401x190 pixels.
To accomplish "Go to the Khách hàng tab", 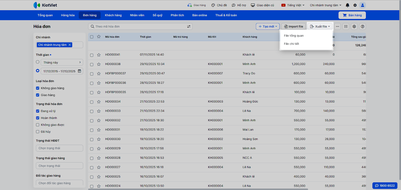I will (113, 15).
